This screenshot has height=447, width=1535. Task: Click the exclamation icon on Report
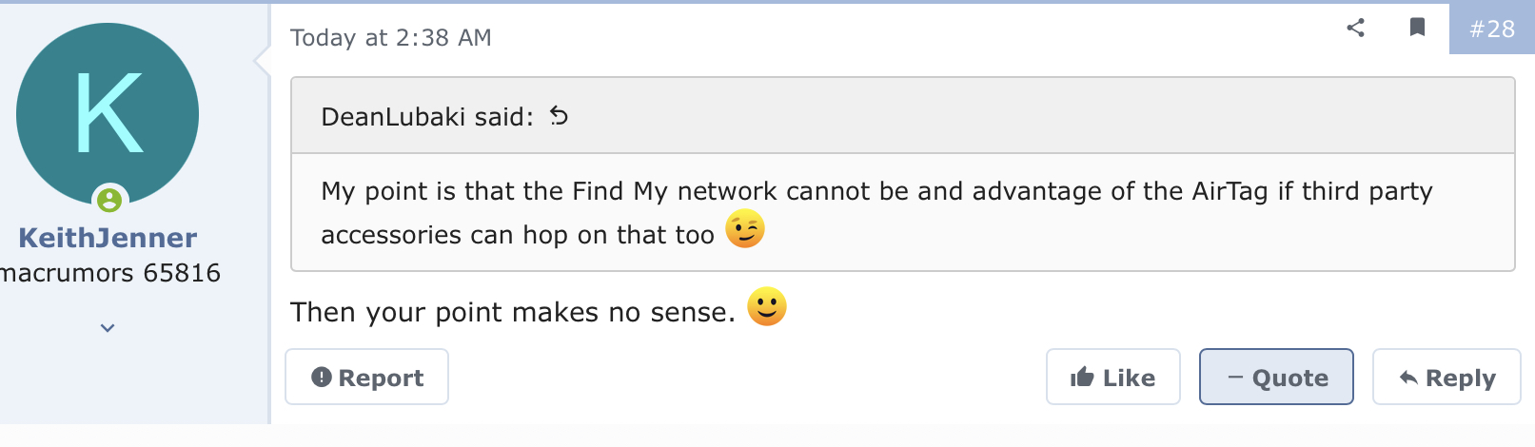[x=322, y=378]
